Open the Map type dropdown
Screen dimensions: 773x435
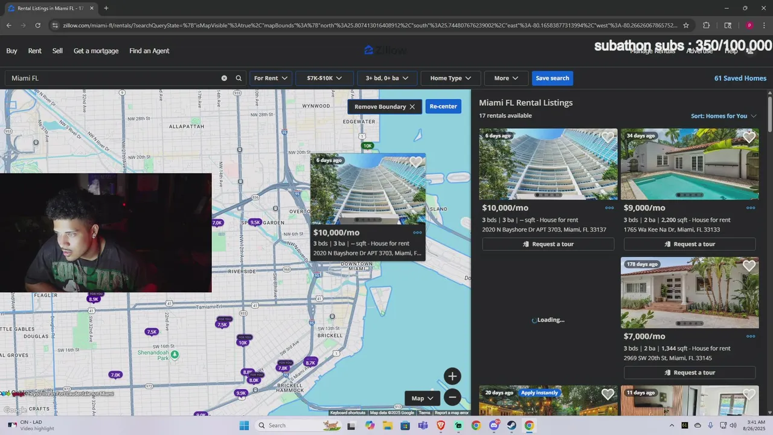tap(422, 398)
